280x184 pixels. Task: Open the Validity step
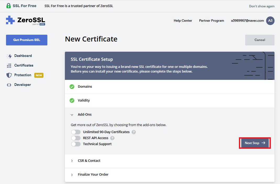point(170,101)
